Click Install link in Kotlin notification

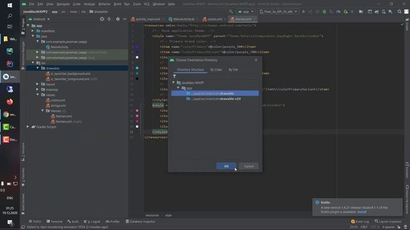(361, 212)
